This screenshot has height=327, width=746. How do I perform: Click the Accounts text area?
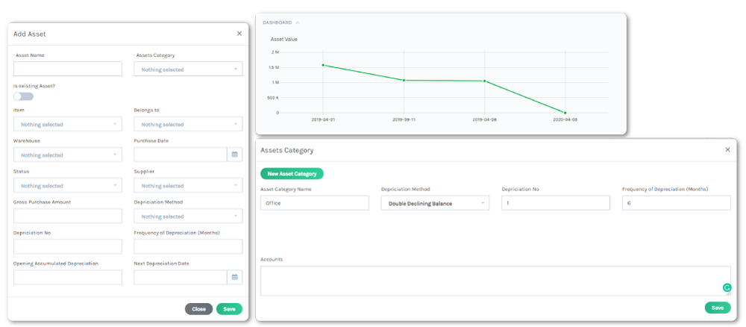(x=492, y=280)
